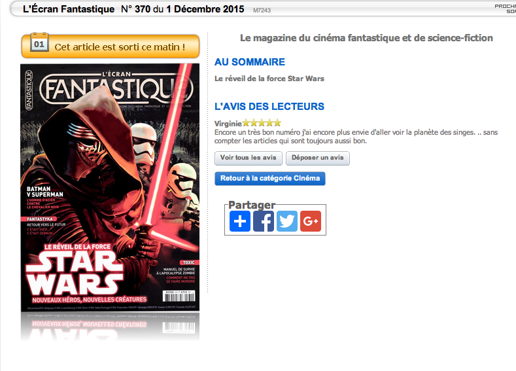Image resolution: width=516 pixels, height=371 pixels.
Task: Select Le réveil de la force Star Wars text
Action: (269, 79)
